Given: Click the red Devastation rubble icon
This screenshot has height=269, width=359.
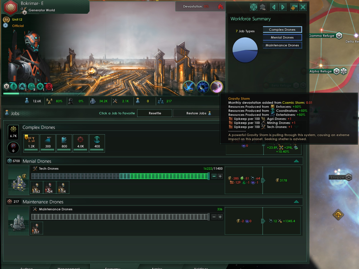Looking at the screenshot, I should coord(221,7).
